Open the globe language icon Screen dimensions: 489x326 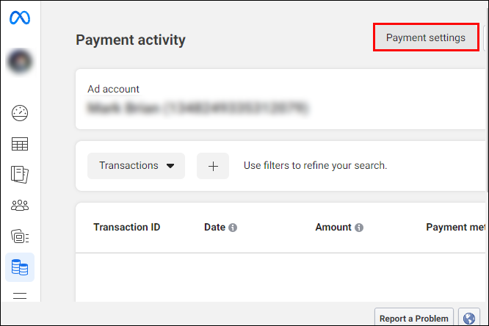(x=468, y=318)
